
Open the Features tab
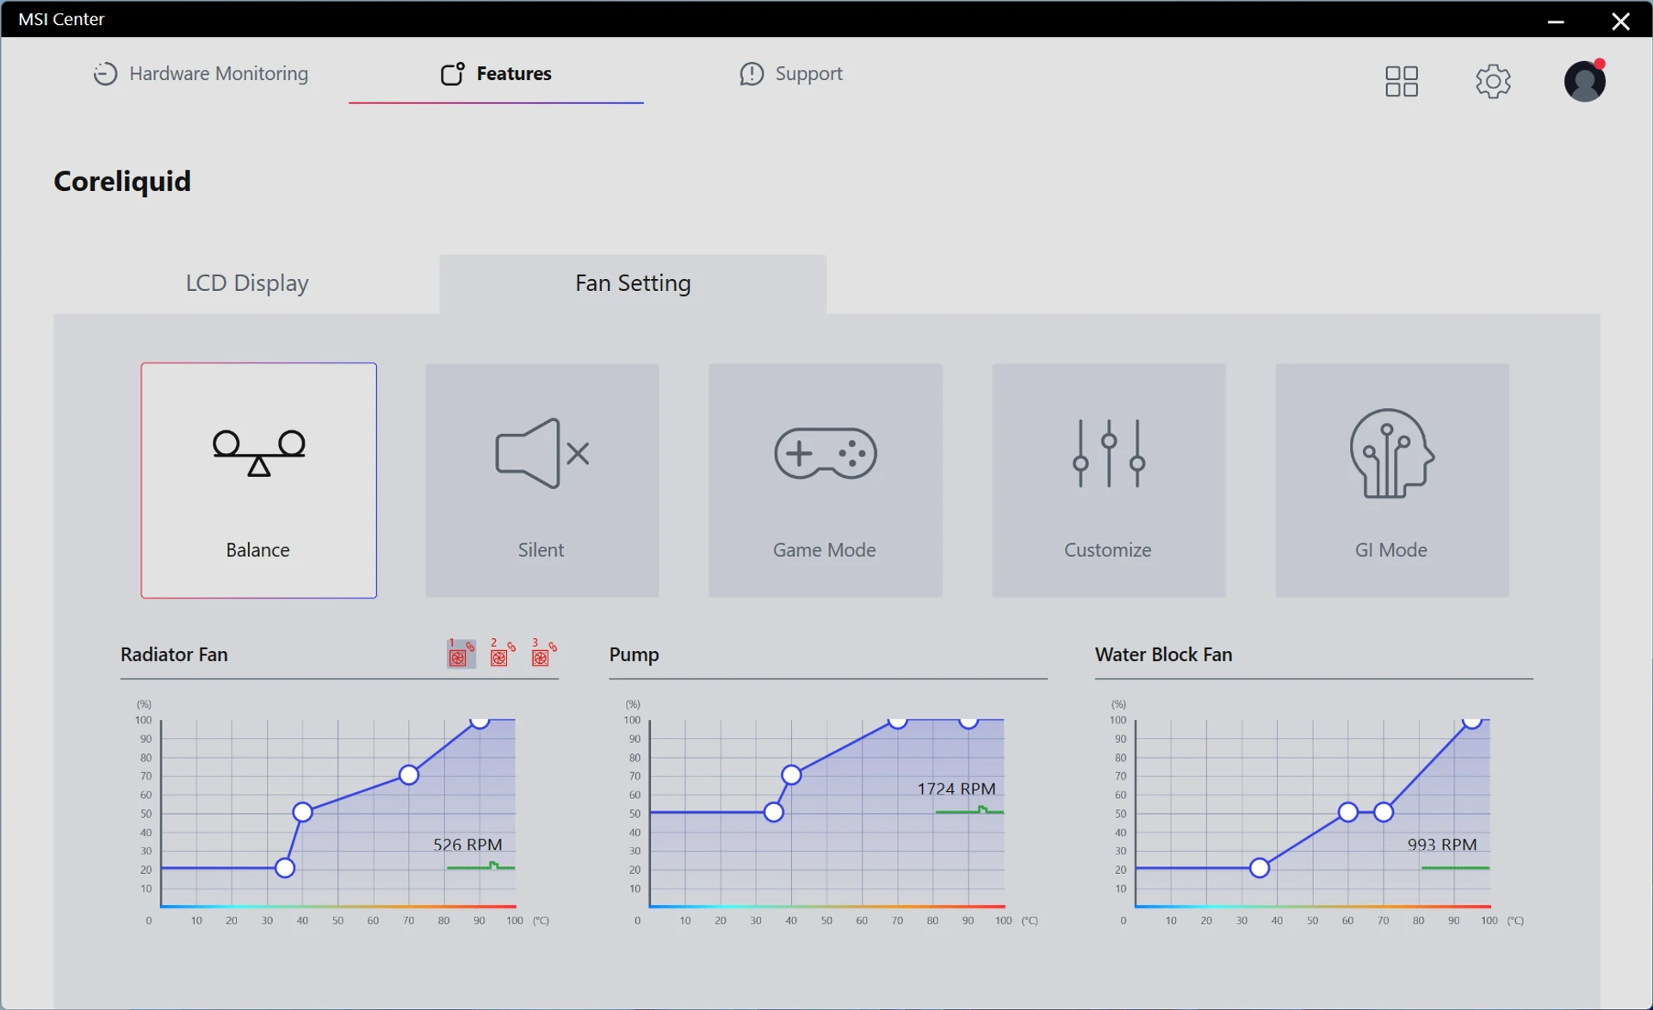click(496, 74)
